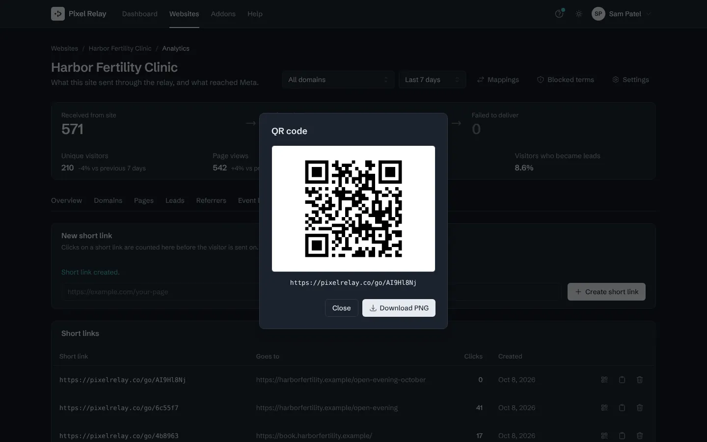Close the QR code dialog
Screen dimensions: 707x442
[x=342, y=308]
